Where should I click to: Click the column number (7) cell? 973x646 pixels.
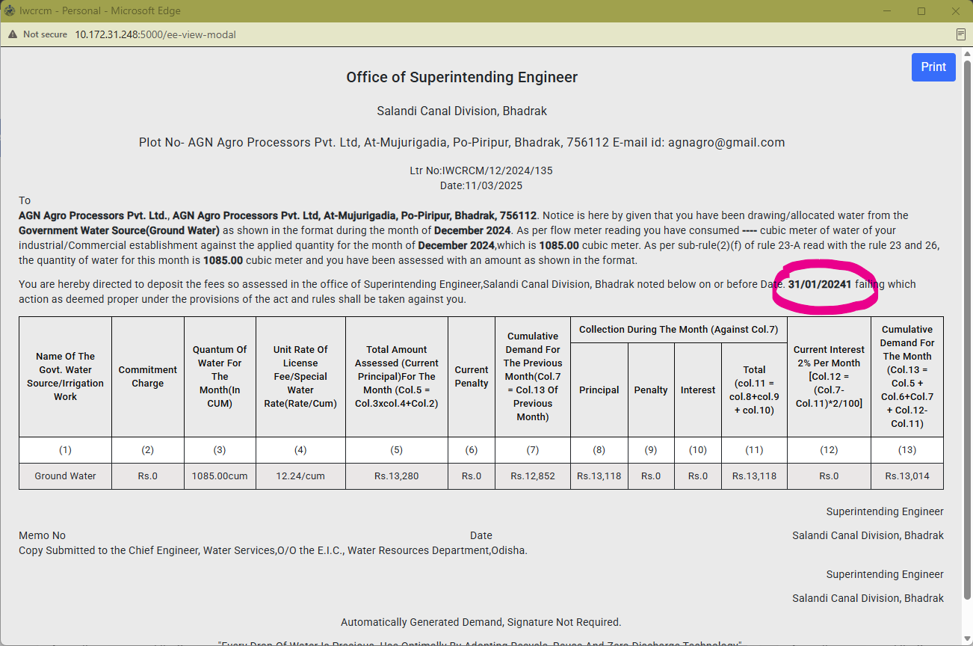pos(533,450)
